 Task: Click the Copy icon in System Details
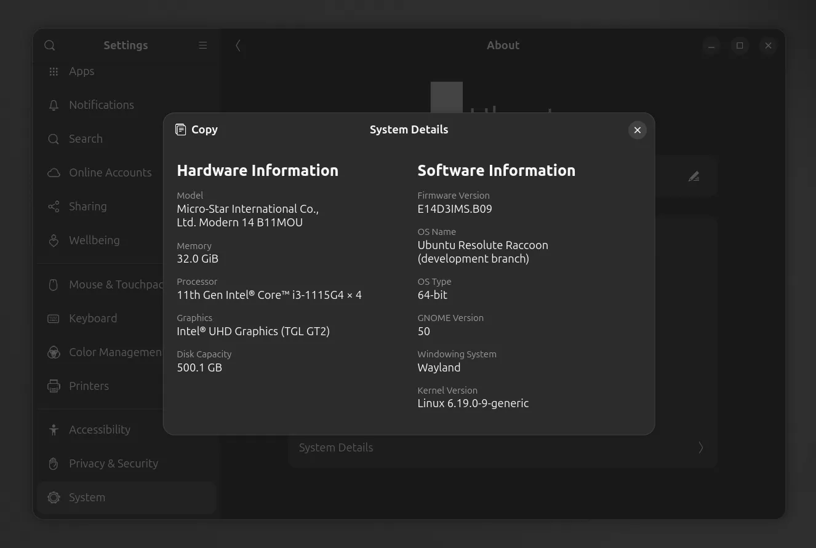(x=180, y=129)
